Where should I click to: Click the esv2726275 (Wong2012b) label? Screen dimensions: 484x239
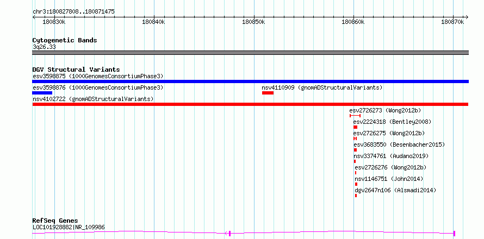click(389, 133)
